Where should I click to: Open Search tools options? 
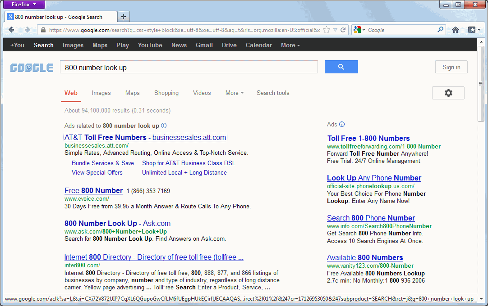273,93
